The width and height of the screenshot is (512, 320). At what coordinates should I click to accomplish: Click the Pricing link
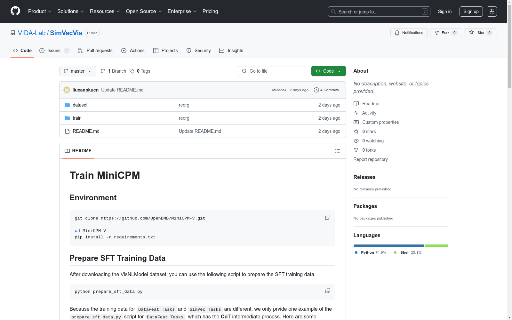tap(210, 12)
